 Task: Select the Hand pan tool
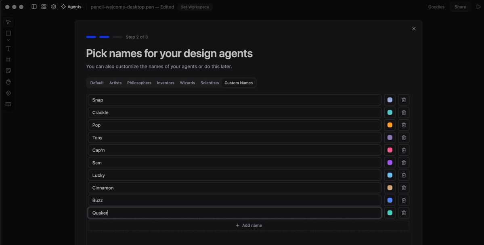8,82
